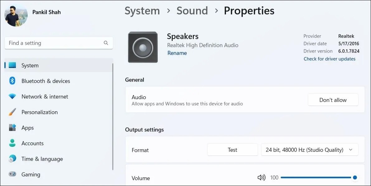Open Bluetooth & devices settings
The width and height of the screenshot is (371, 186).
[46, 81]
